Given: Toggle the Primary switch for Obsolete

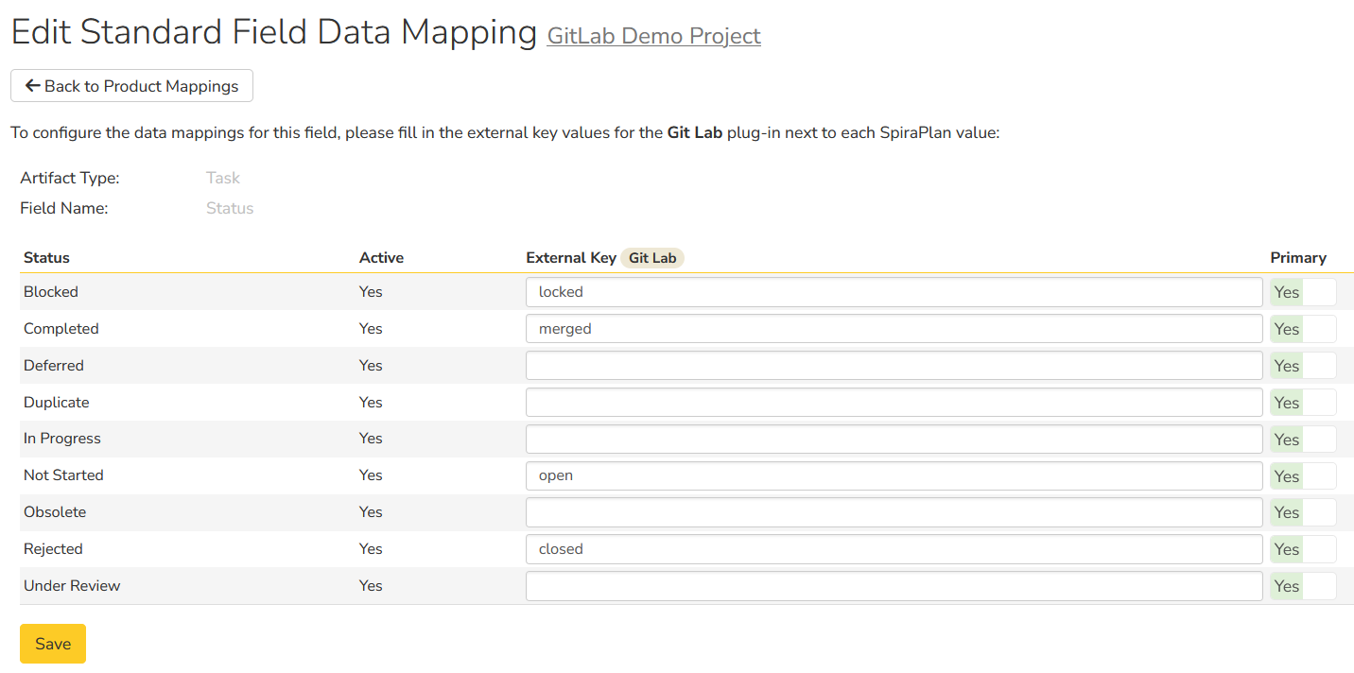Looking at the screenshot, I should (1303, 512).
